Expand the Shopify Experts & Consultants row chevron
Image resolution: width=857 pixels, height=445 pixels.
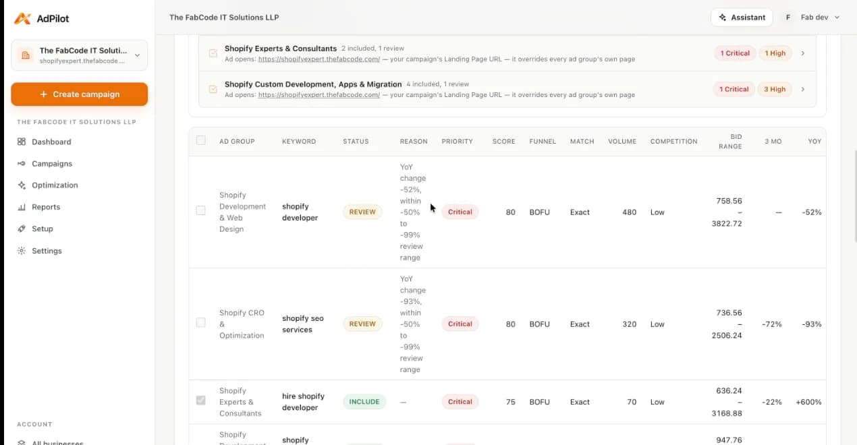(802, 53)
